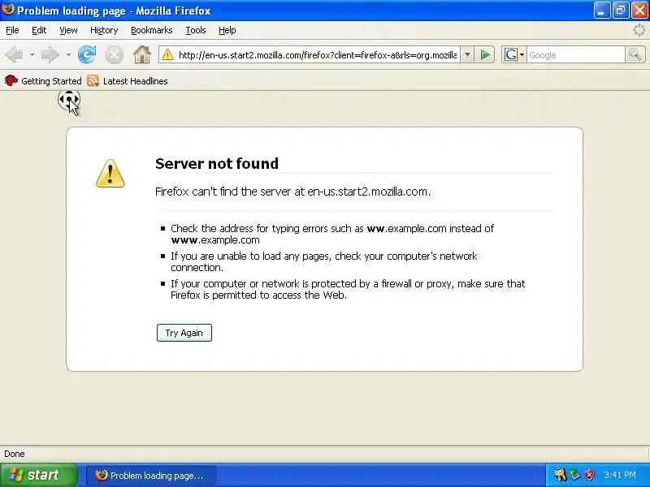
Task: Click the Done status bar text
Action: tap(15, 454)
